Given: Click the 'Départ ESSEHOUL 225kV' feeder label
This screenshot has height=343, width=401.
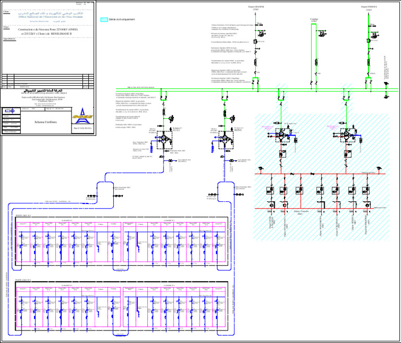Looking at the screenshot, I should pos(369,8).
